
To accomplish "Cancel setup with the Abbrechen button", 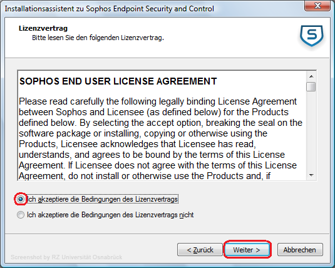I will click(x=300, y=249).
